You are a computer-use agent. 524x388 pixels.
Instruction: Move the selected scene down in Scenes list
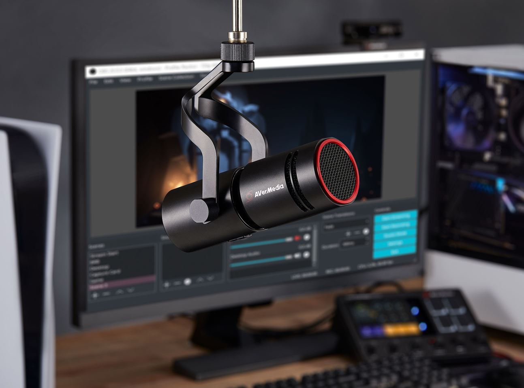(130, 290)
